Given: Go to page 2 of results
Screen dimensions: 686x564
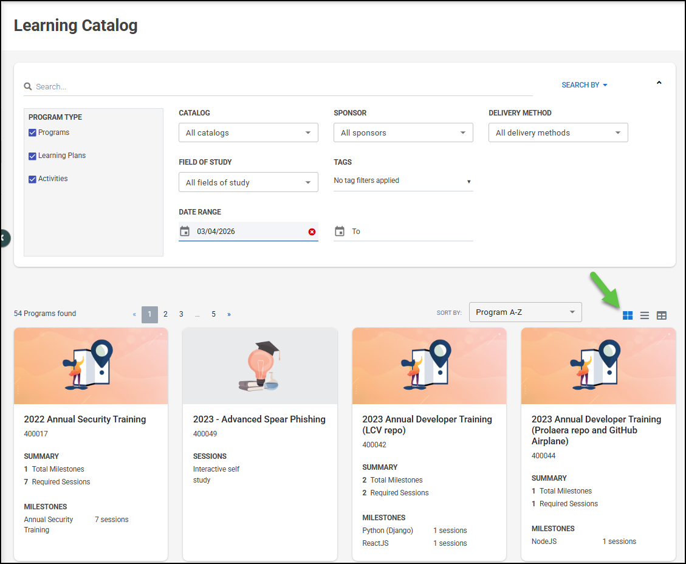Looking at the screenshot, I should 165,314.
